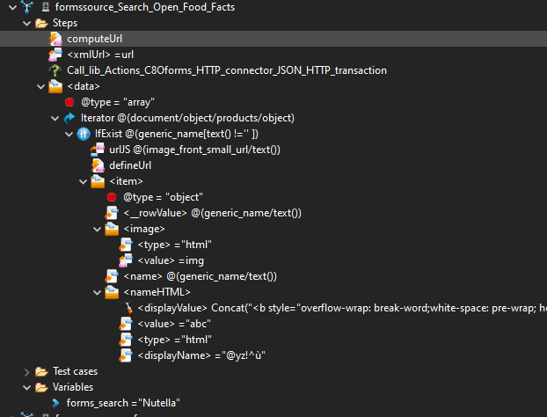Click the urlJS step icon
This screenshot has width=547, height=417.
(x=98, y=150)
